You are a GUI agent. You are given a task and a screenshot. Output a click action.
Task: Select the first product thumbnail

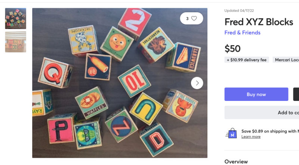pyautogui.click(x=16, y=19)
